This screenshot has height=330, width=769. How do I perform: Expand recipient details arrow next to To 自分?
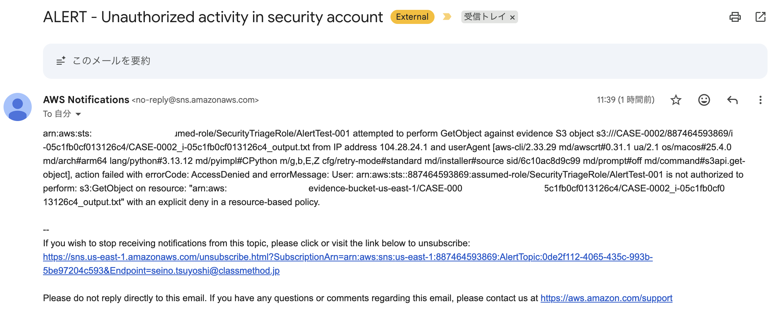[78, 114]
